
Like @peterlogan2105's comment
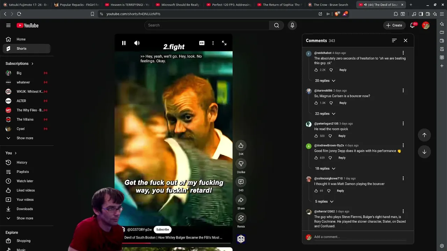click(x=316, y=136)
